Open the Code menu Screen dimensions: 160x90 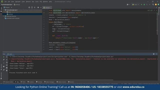23,1
